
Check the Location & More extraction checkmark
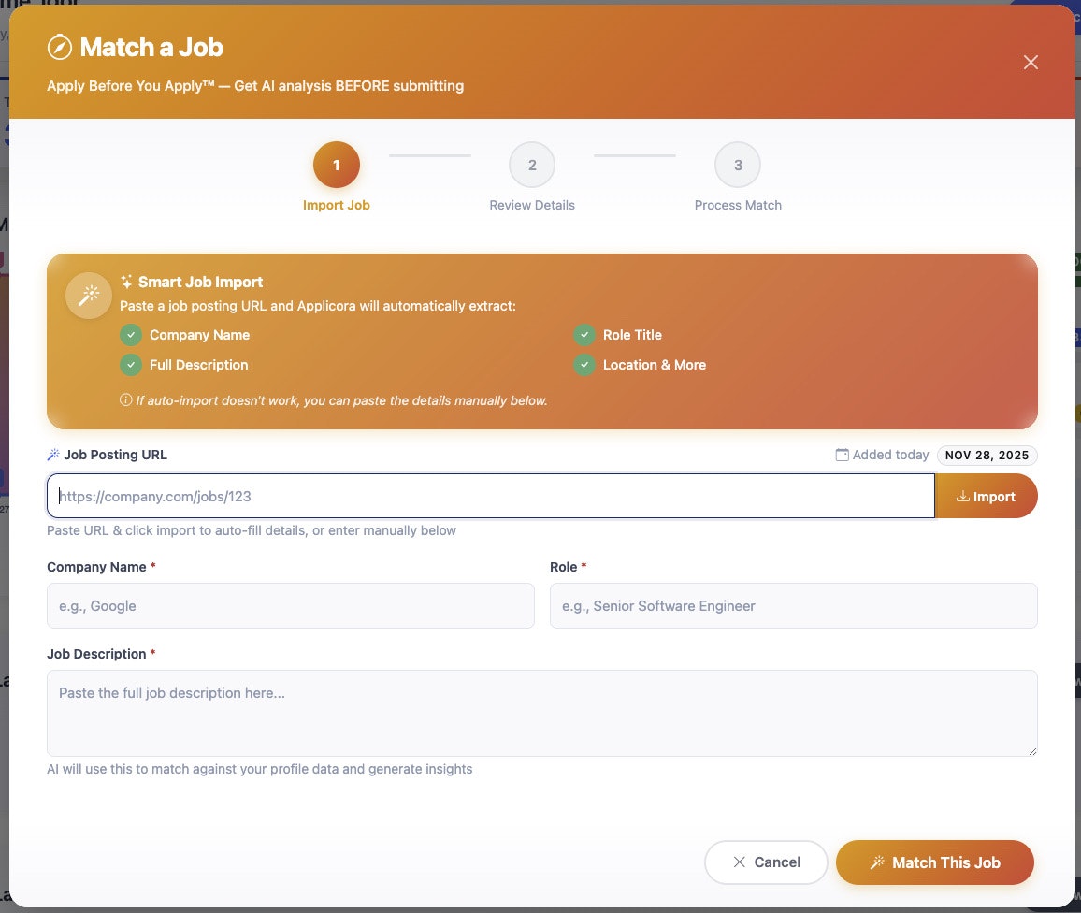point(584,365)
